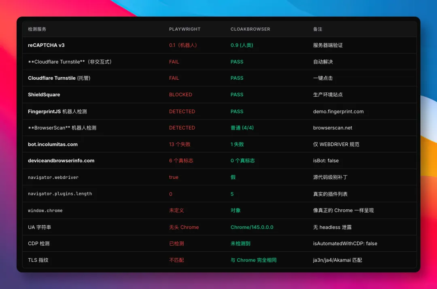This screenshot has height=289, width=437.
Task: Select the bot.incolumitas.com row label
Action: click(53, 144)
